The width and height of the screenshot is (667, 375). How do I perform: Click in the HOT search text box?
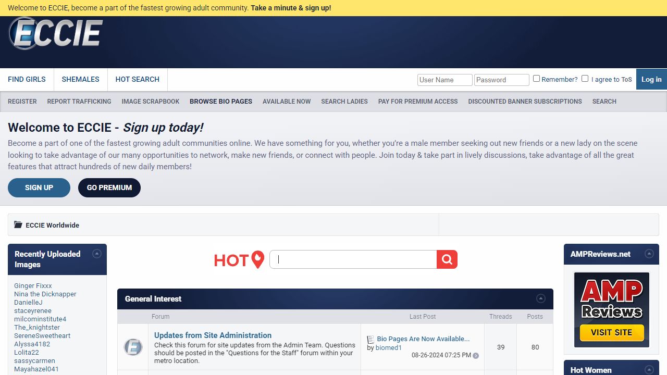click(353, 259)
